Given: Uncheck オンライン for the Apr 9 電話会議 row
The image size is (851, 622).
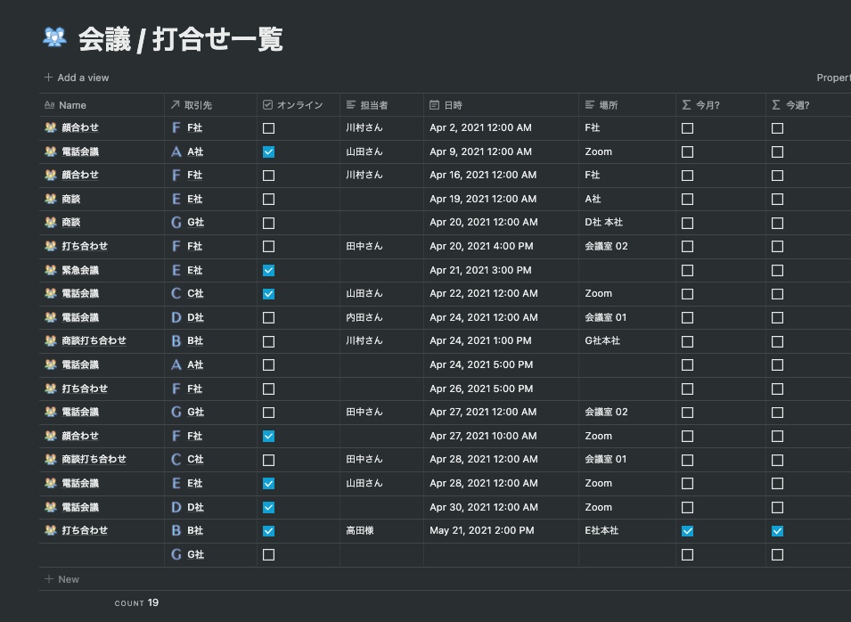Looking at the screenshot, I should tap(268, 152).
